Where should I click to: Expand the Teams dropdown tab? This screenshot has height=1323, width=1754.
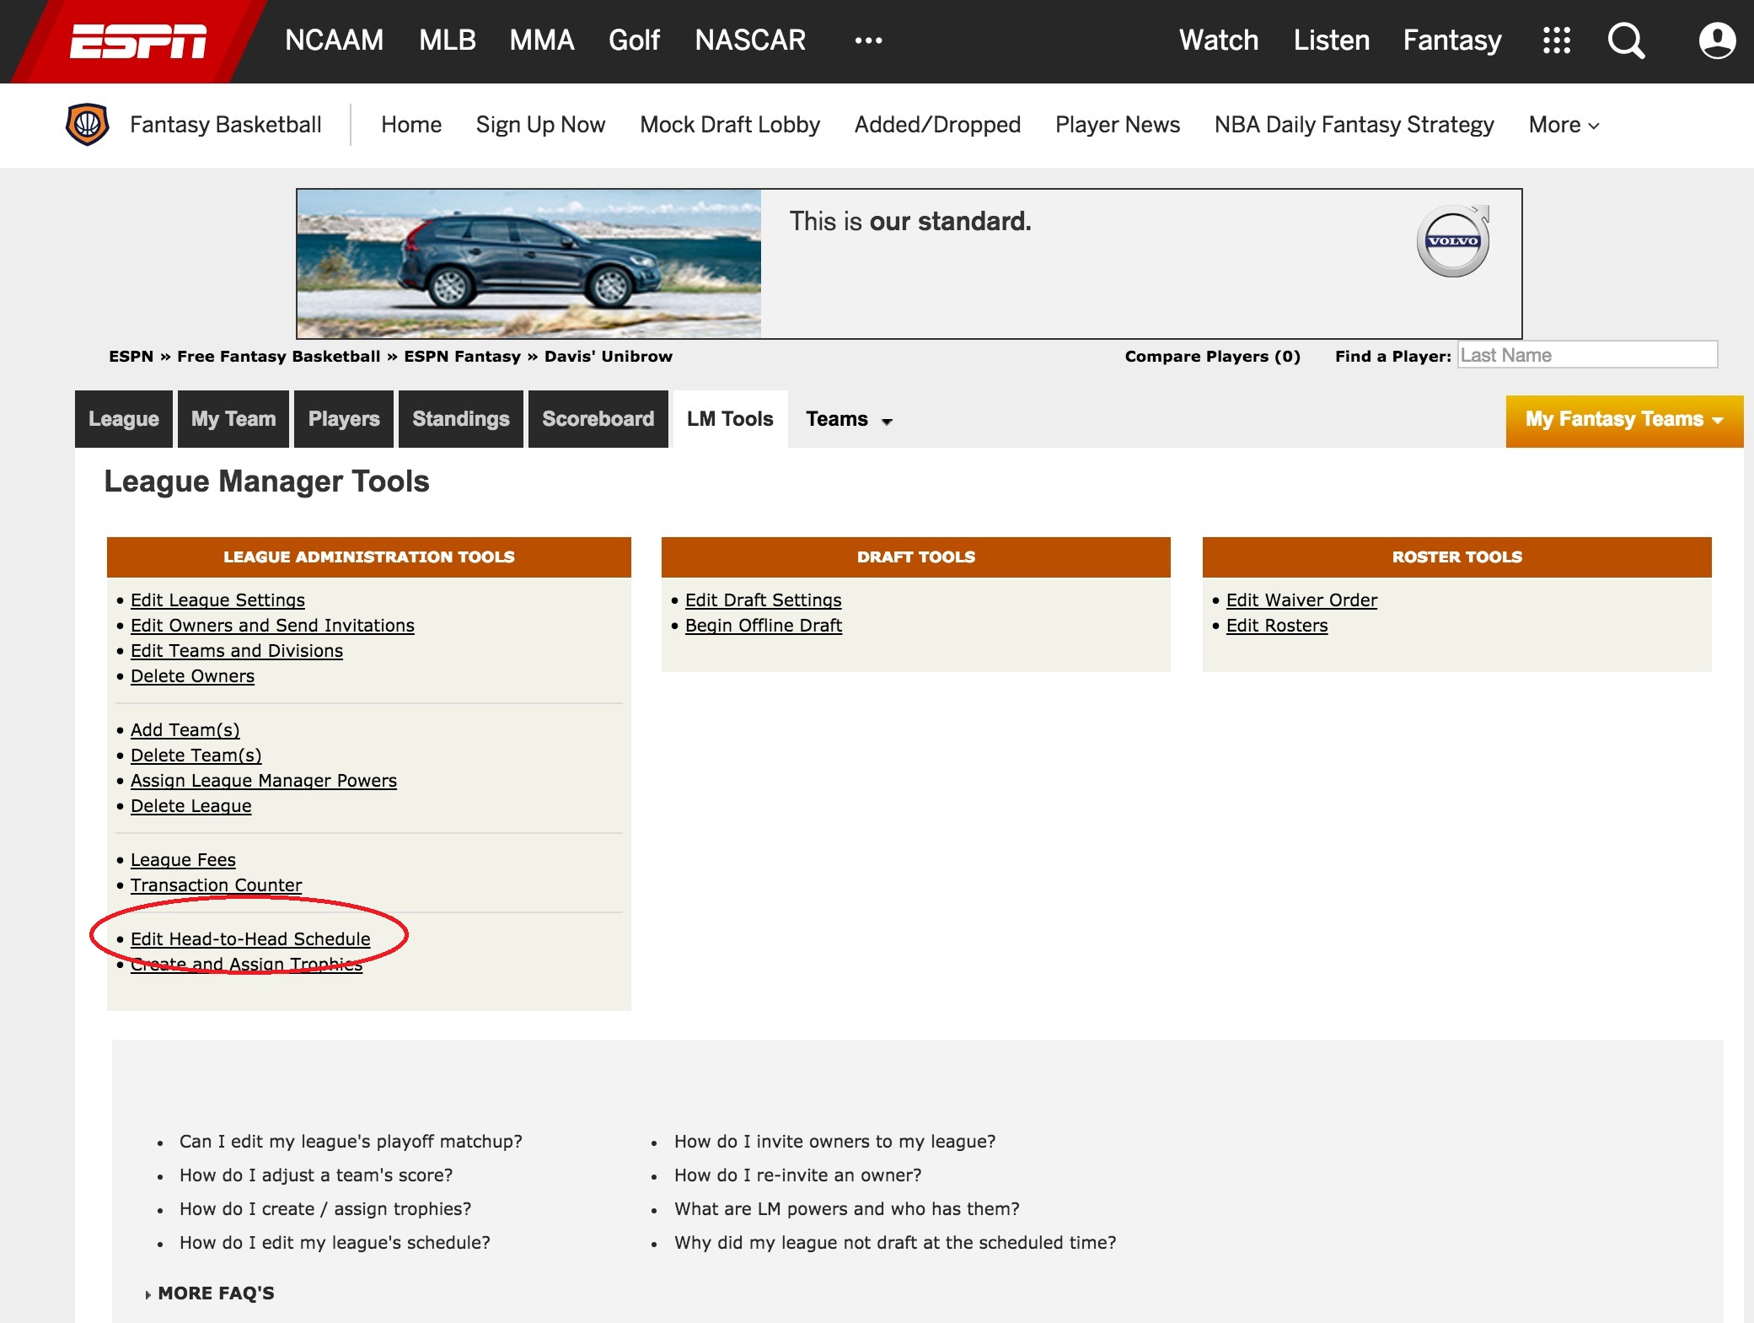click(x=849, y=419)
